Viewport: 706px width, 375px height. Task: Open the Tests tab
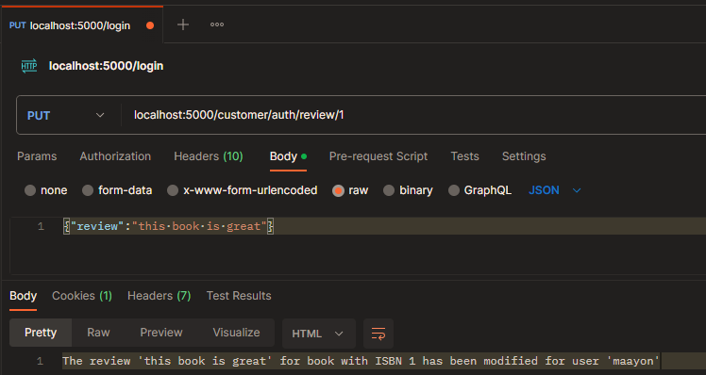point(464,156)
